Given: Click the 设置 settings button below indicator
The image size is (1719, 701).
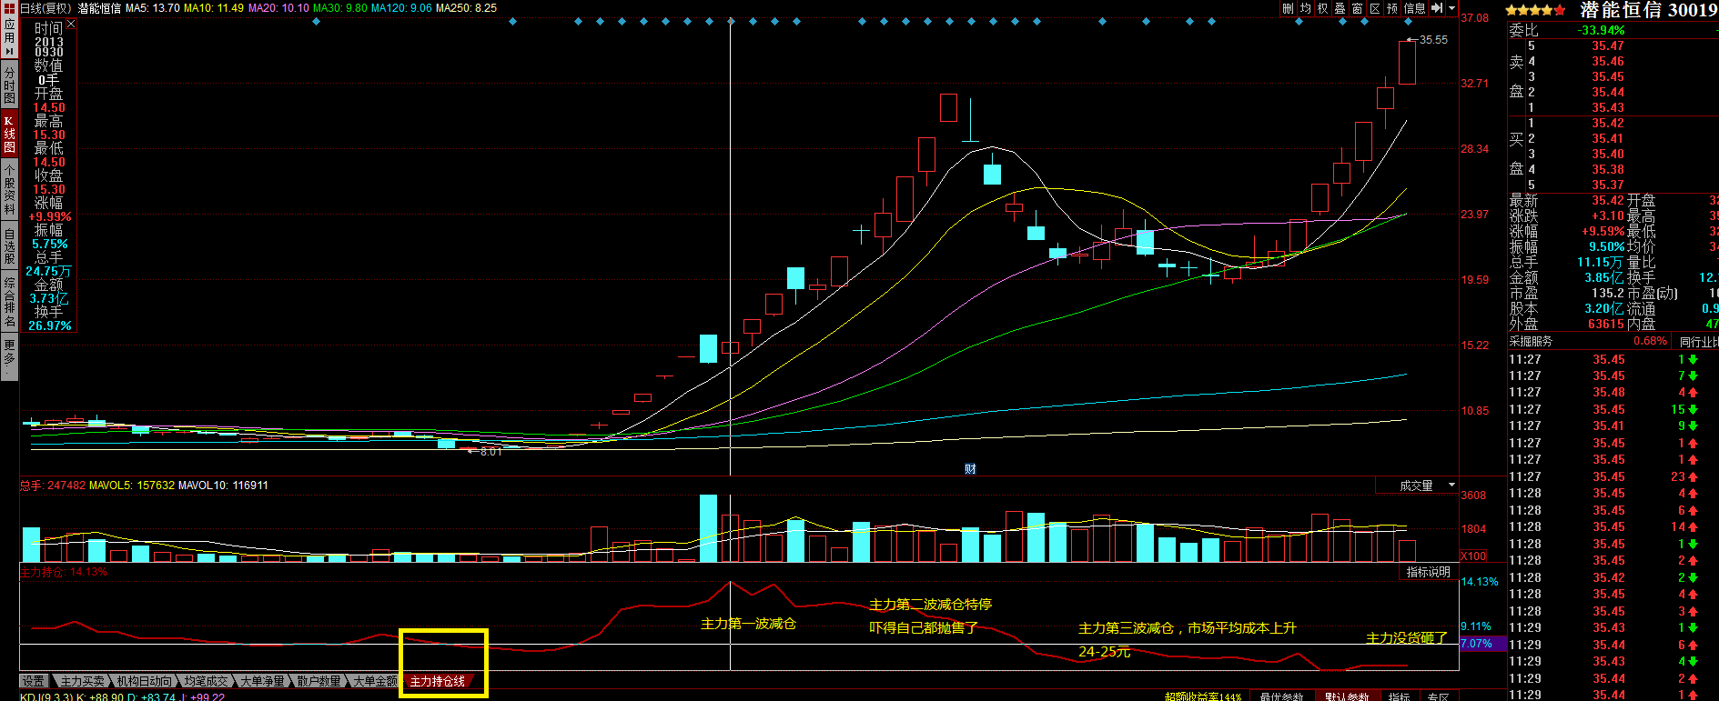Looking at the screenshot, I should (x=34, y=681).
